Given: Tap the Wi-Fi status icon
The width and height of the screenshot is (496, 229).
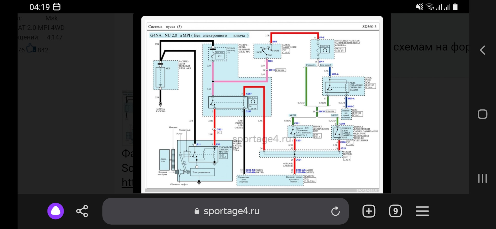Looking at the screenshot, I should [430, 7].
